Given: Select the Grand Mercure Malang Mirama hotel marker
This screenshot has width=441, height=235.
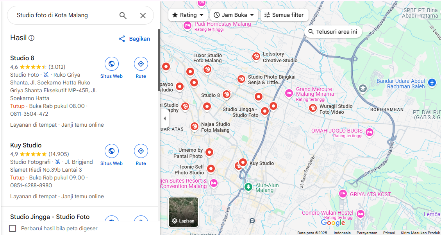Looking at the screenshot, I should tap(289, 93).
